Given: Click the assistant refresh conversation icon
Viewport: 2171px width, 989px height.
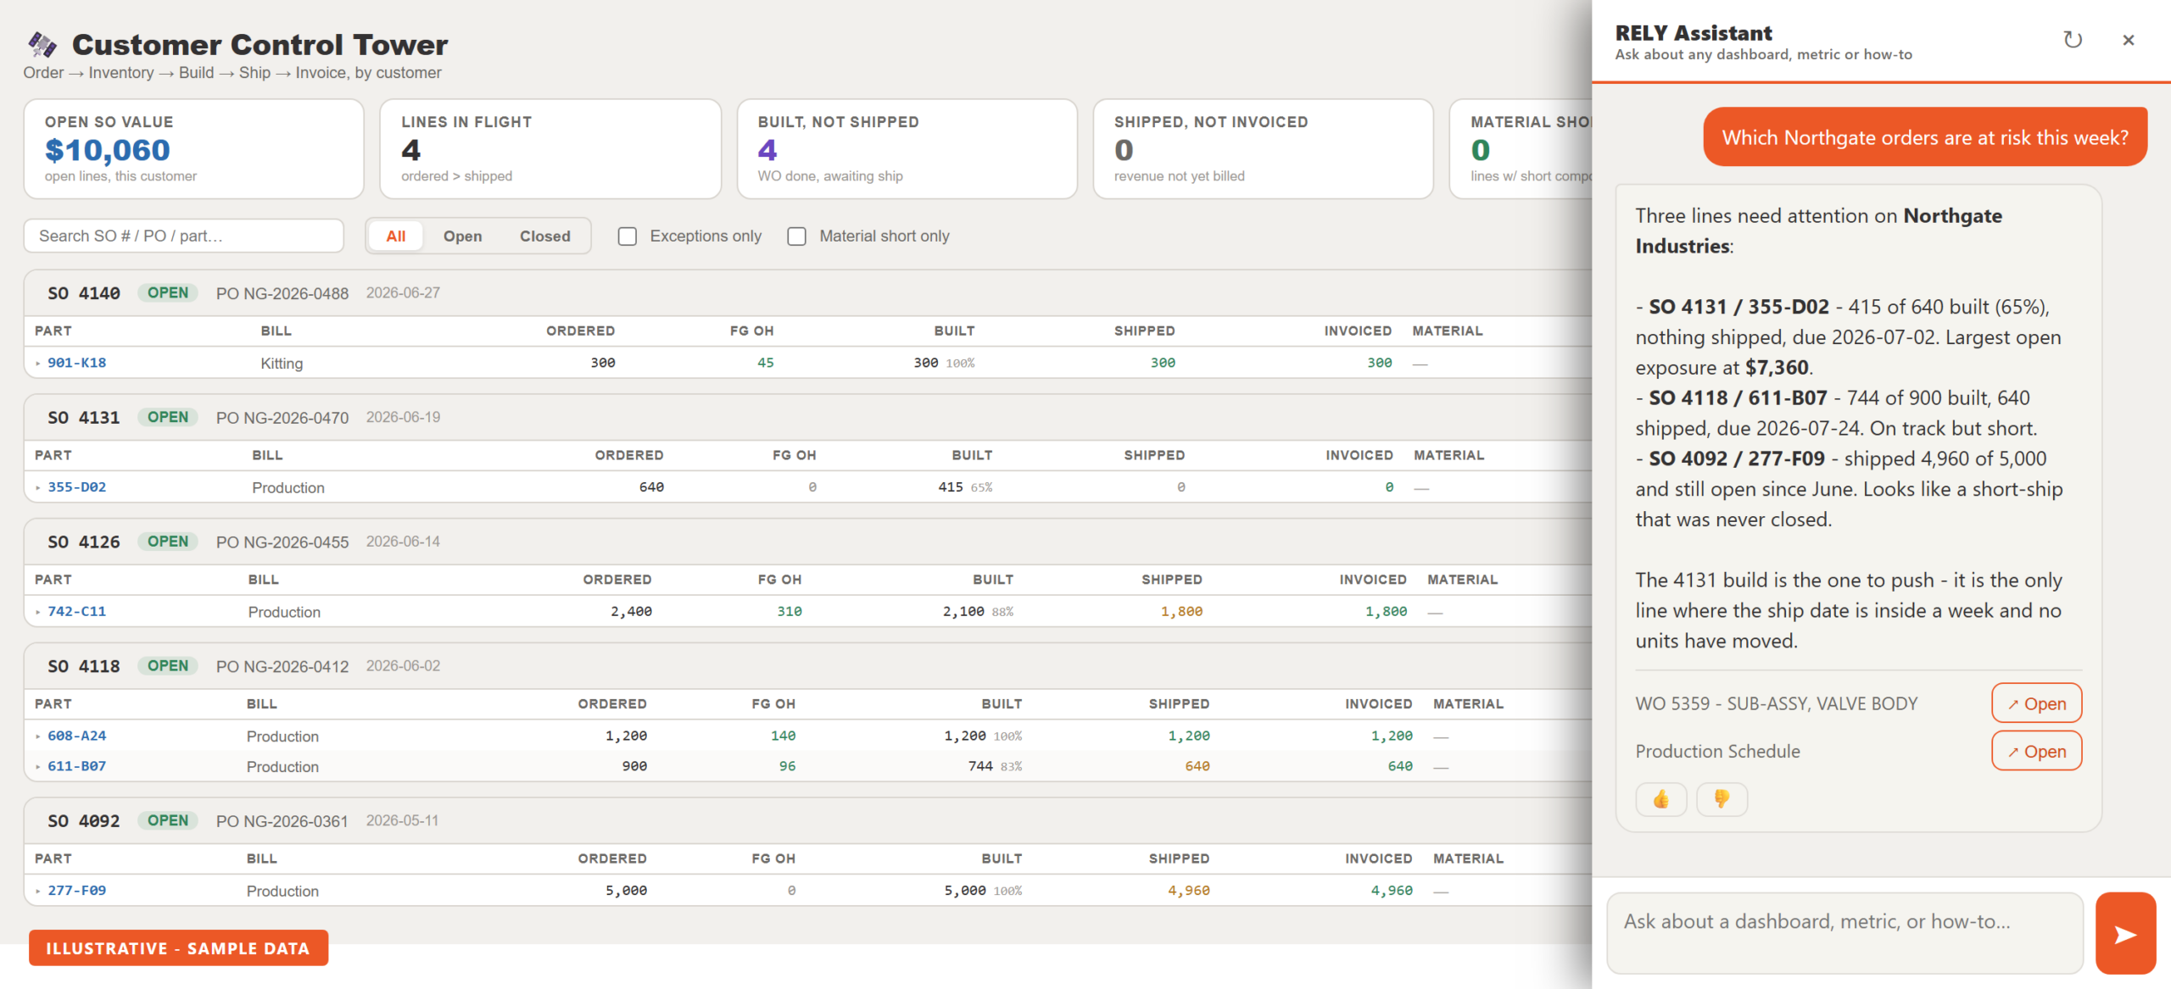Looking at the screenshot, I should point(2073,40).
